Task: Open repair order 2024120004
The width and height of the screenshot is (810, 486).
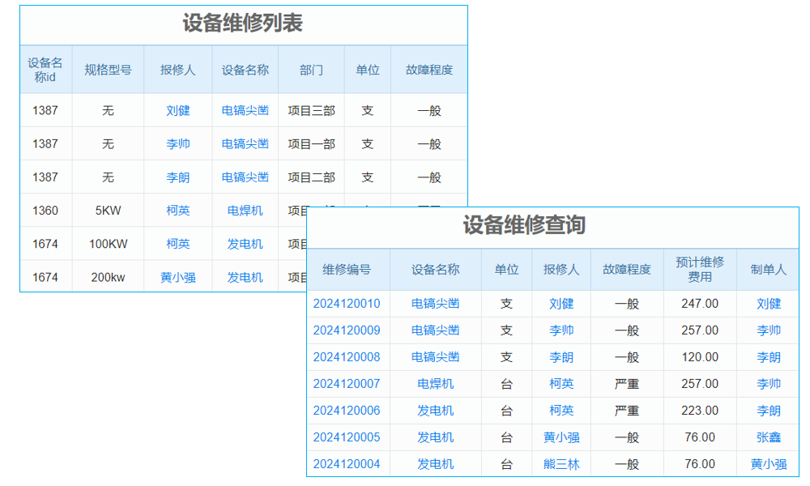Action: [x=348, y=464]
